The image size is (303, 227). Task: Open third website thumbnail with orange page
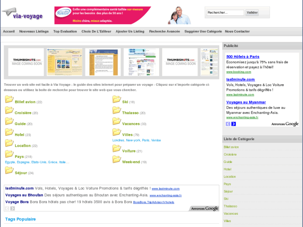103,62
